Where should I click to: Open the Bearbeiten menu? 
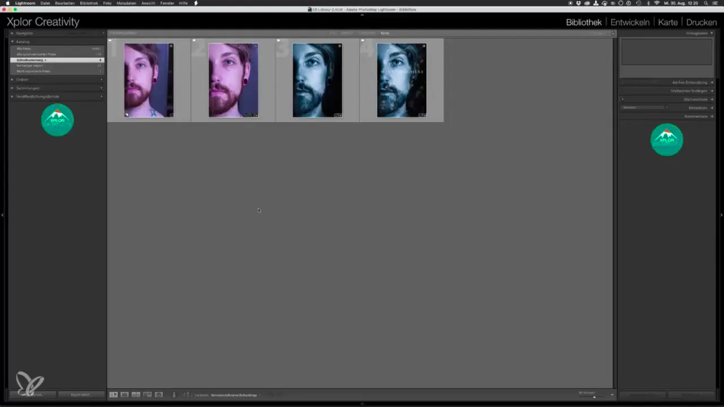tap(65, 3)
